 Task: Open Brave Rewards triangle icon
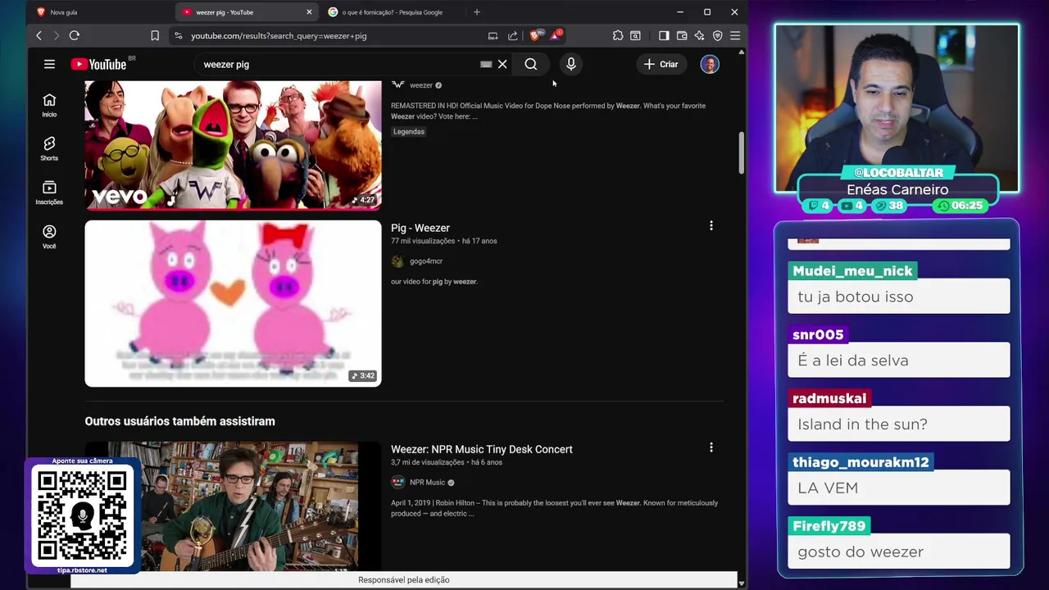pyautogui.click(x=556, y=34)
